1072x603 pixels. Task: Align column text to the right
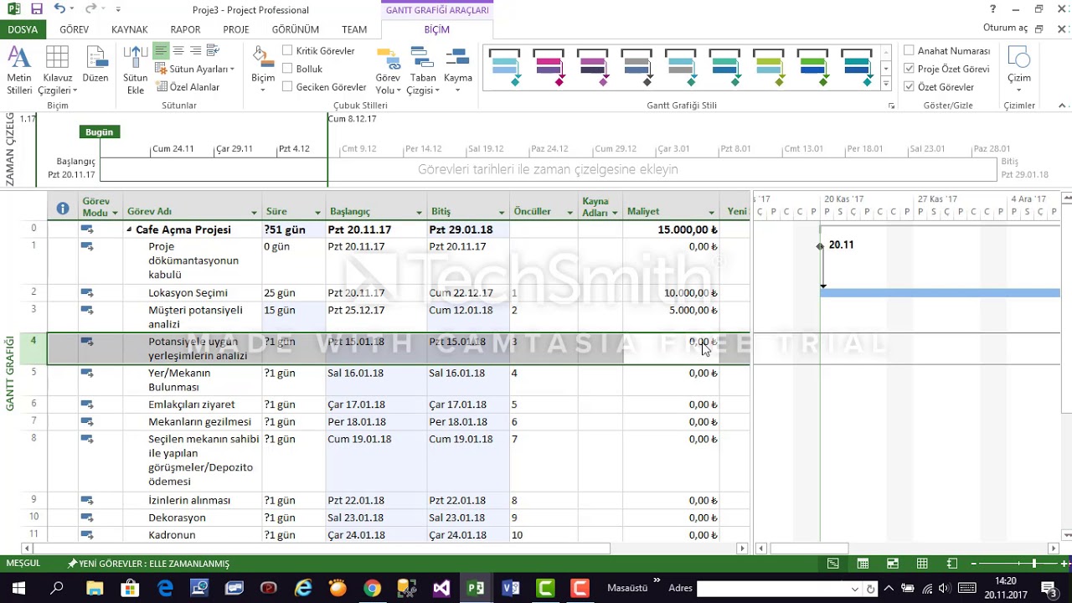coord(195,51)
